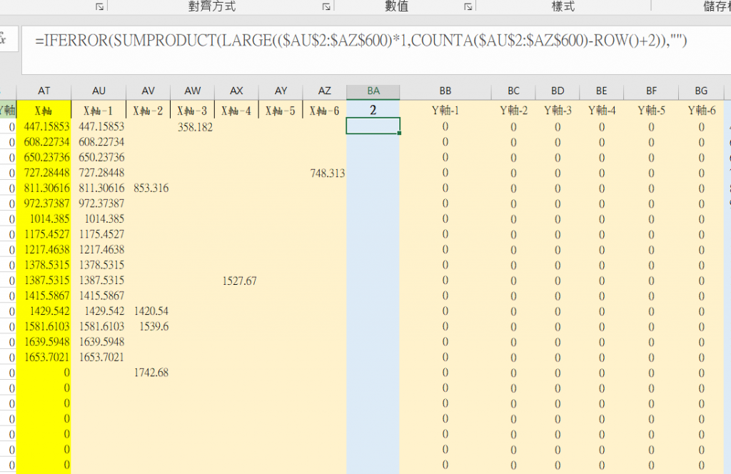Click header cell Y軸-3
The width and height of the screenshot is (731, 474).
click(x=558, y=111)
